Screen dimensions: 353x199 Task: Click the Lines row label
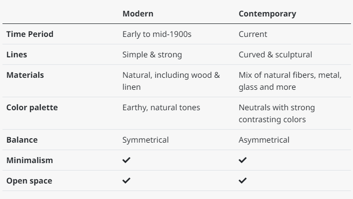click(16, 54)
